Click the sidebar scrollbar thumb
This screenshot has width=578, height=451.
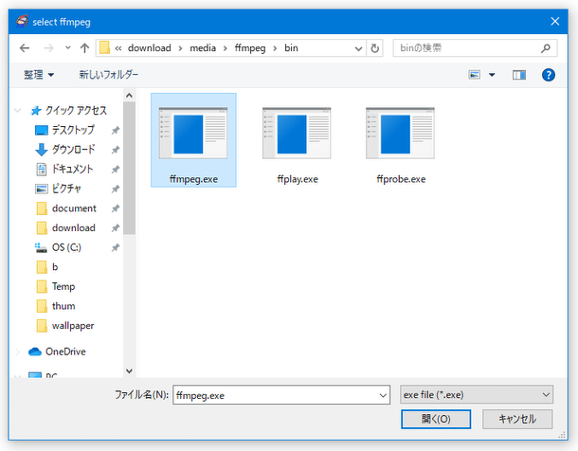[129, 169]
